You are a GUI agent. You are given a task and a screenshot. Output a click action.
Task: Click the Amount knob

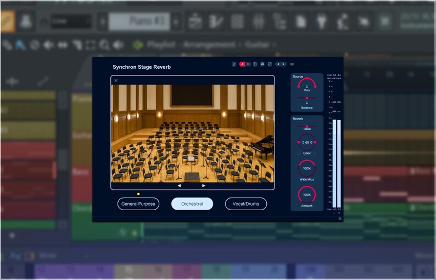click(x=307, y=195)
